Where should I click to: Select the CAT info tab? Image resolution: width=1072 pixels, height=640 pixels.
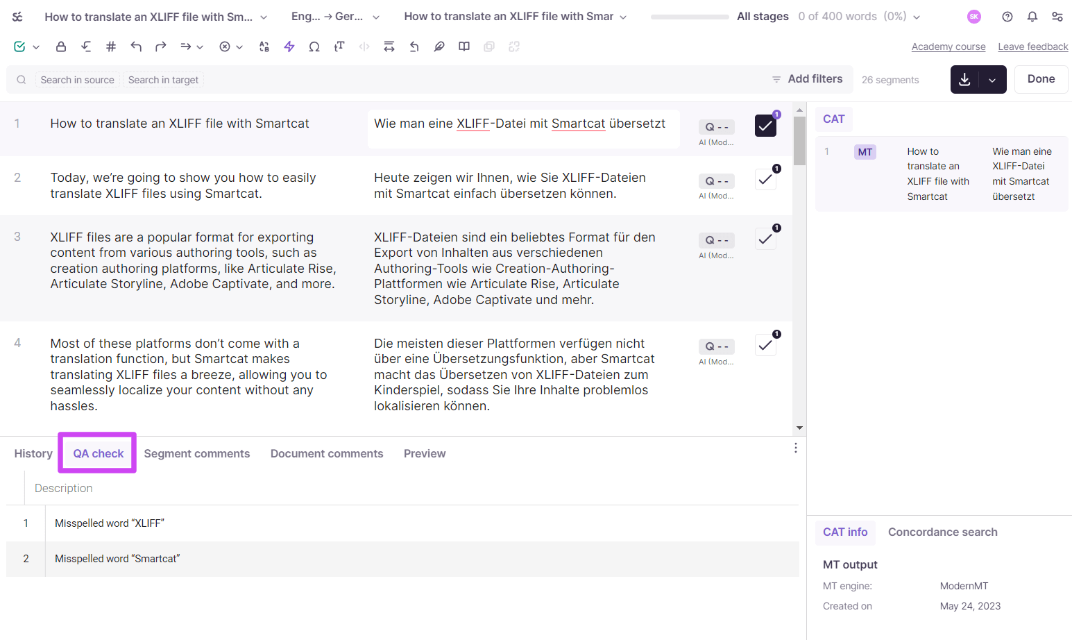(x=845, y=532)
